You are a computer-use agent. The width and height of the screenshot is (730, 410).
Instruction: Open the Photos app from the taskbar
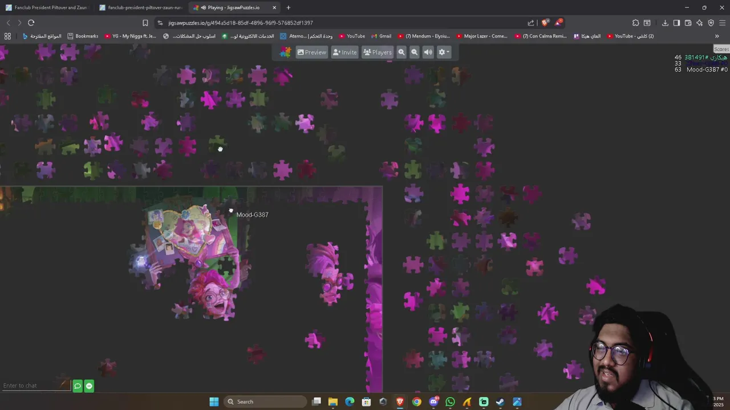pyautogui.click(x=517, y=401)
